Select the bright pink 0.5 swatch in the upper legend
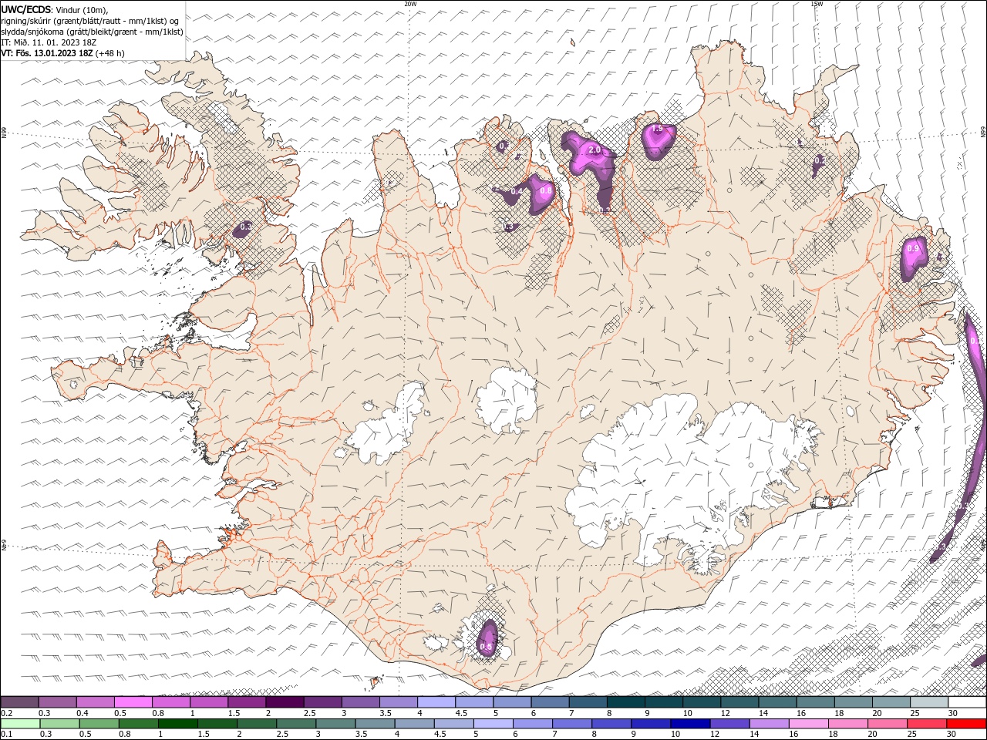This screenshot has height=740, width=987. [x=133, y=702]
